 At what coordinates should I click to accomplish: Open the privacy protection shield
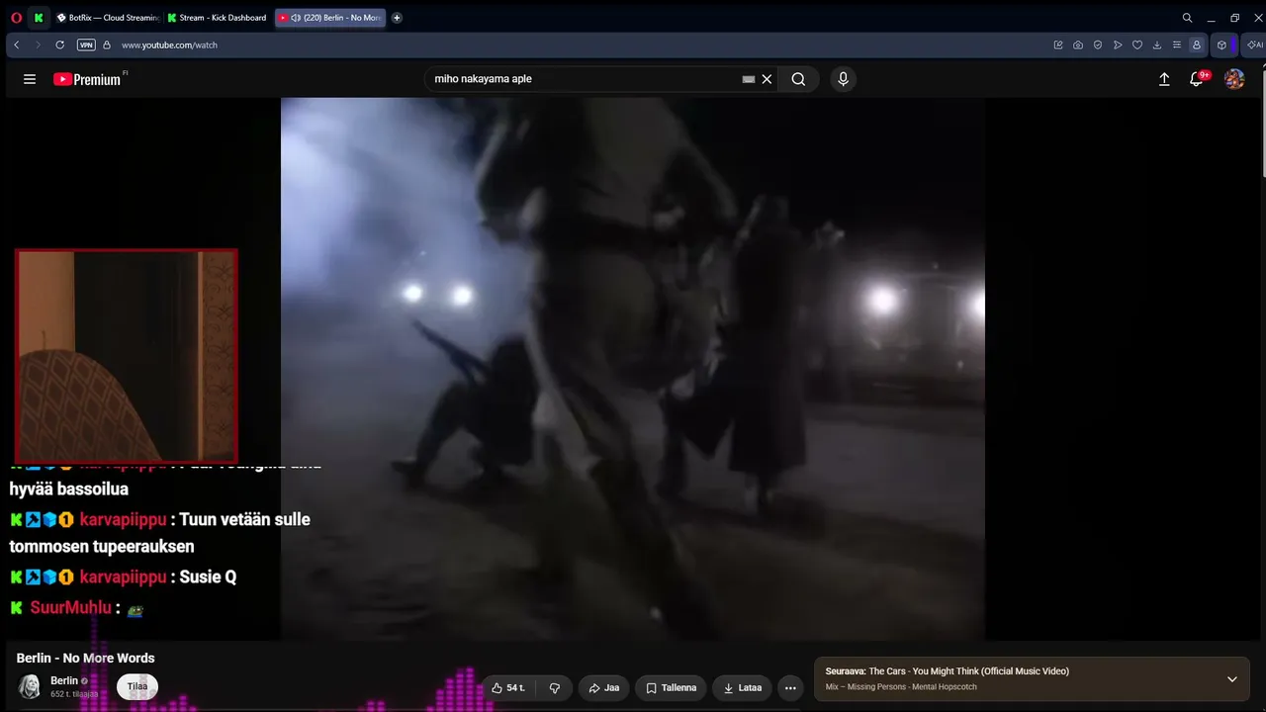pyautogui.click(x=1098, y=44)
